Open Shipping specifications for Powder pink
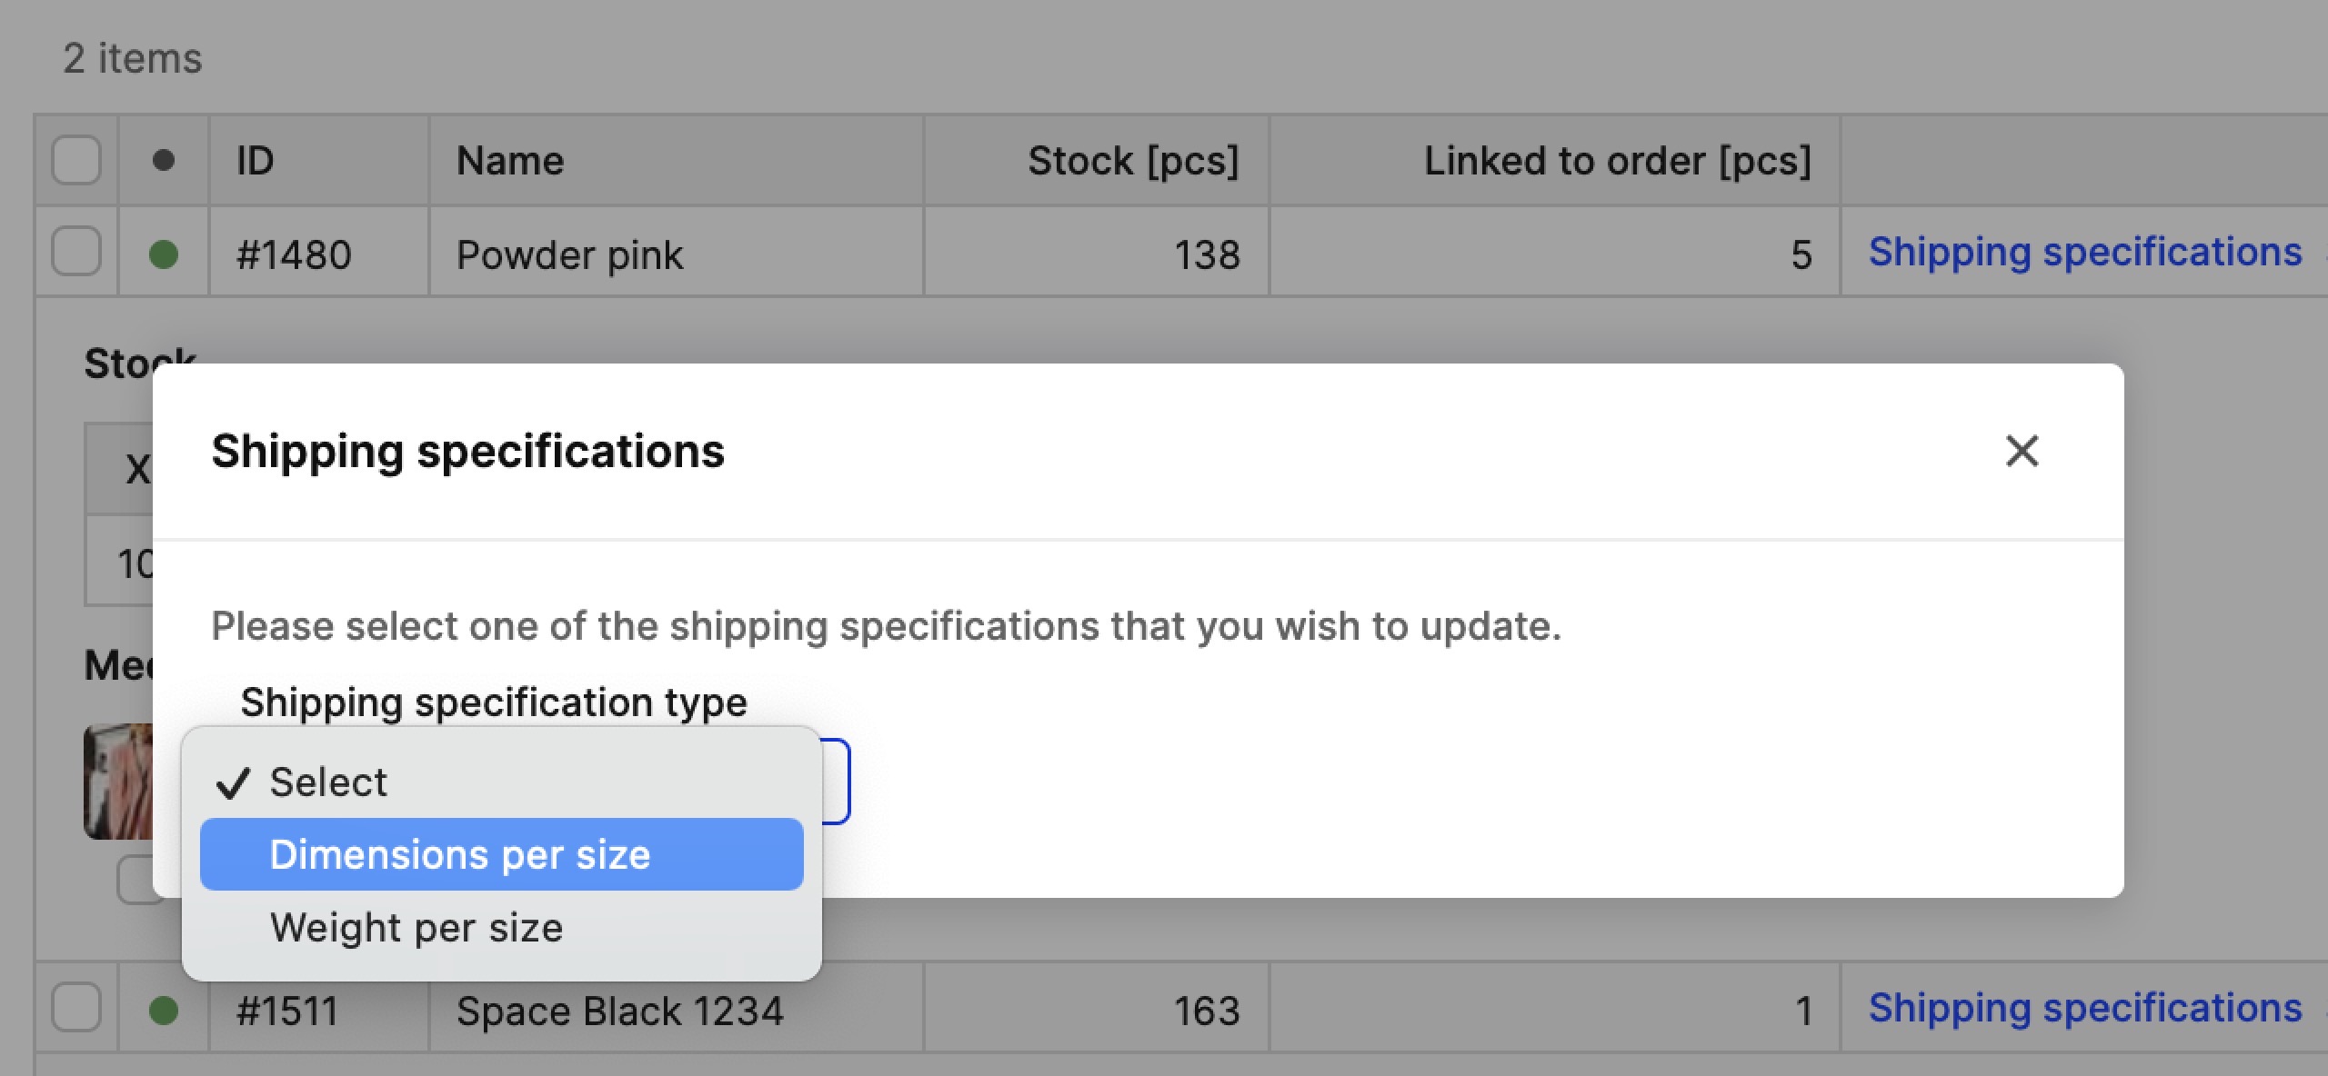This screenshot has width=2328, height=1076. pos(2084,252)
